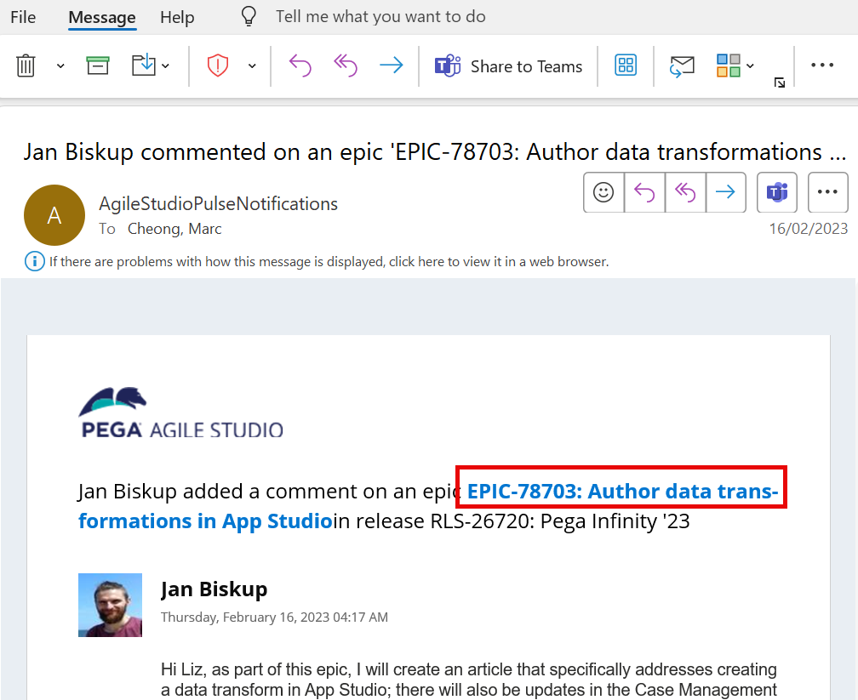Screen dimensions: 858x700
Task: Click Jan Biskup's profile photo
Action: click(x=110, y=605)
